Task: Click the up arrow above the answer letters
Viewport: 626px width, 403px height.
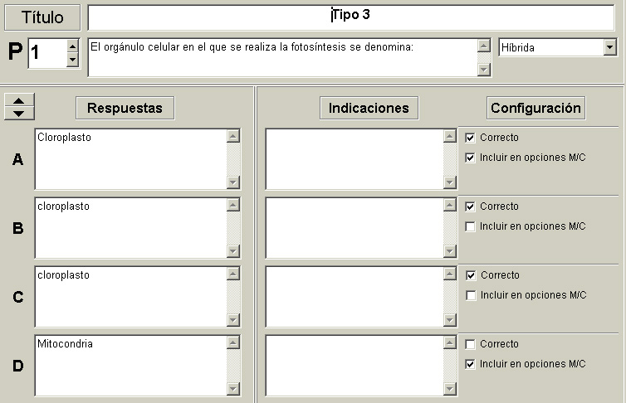Action: click(x=20, y=100)
